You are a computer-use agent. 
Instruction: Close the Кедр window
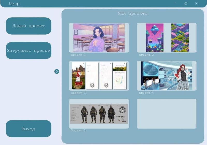[197, 4]
